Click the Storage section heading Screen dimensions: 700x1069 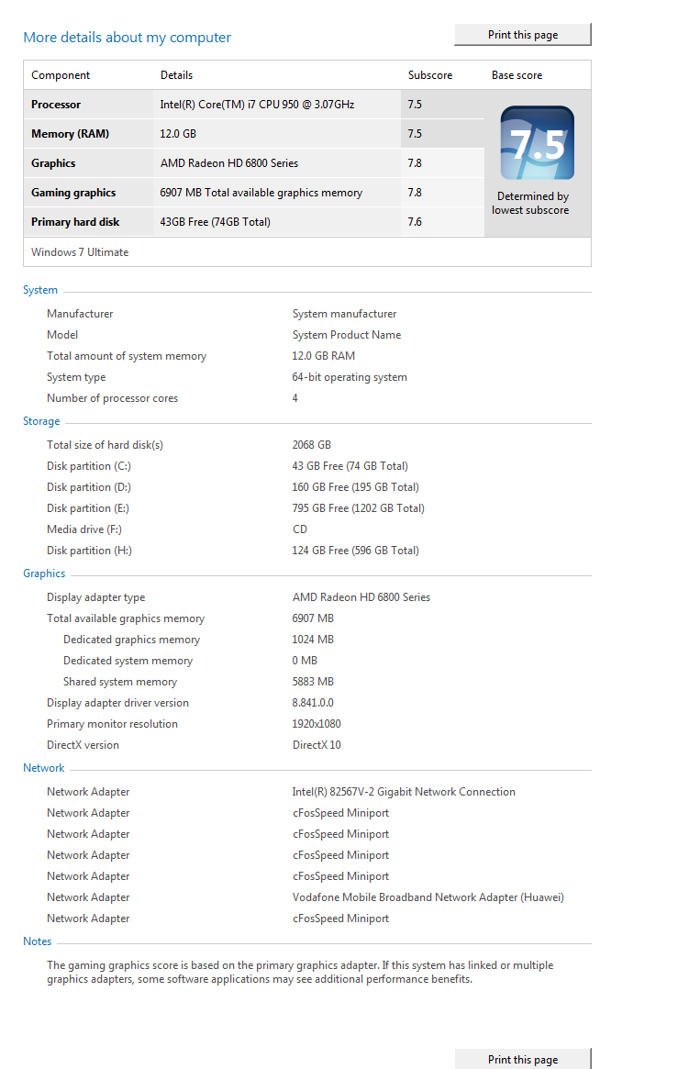41,421
